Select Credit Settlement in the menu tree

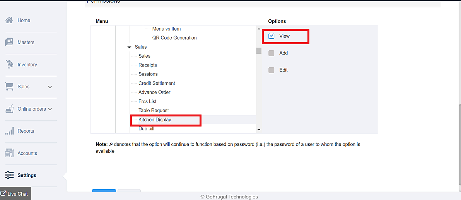pyautogui.click(x=157, y=83)
